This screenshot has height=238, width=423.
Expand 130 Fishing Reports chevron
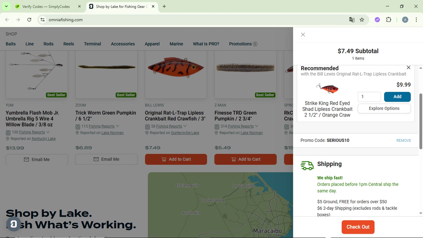pos(48,132)
